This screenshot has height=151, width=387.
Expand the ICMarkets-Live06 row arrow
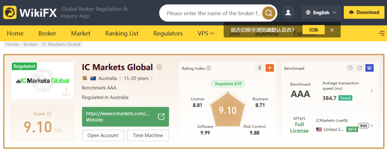tap(372, 126)
